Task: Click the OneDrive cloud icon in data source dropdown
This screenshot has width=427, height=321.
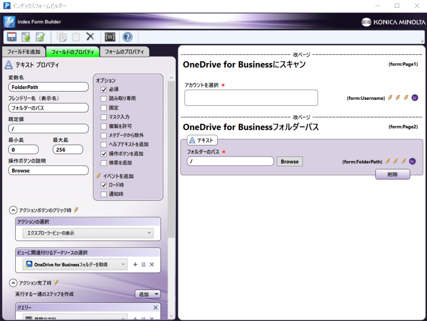Action: [x=29, y=264]
